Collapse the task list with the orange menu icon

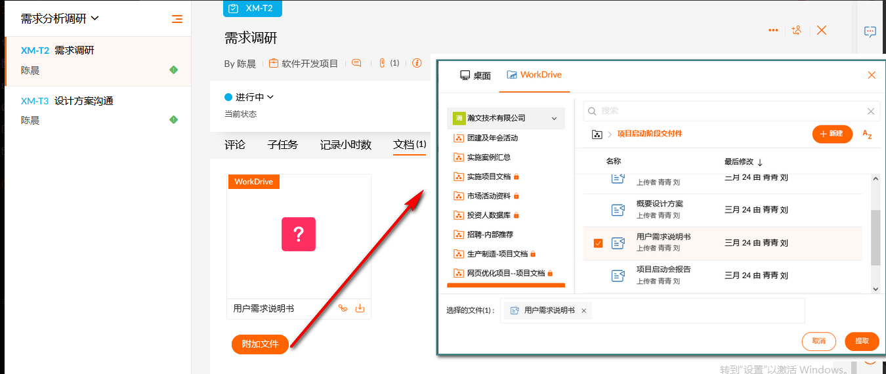[177, 19]
